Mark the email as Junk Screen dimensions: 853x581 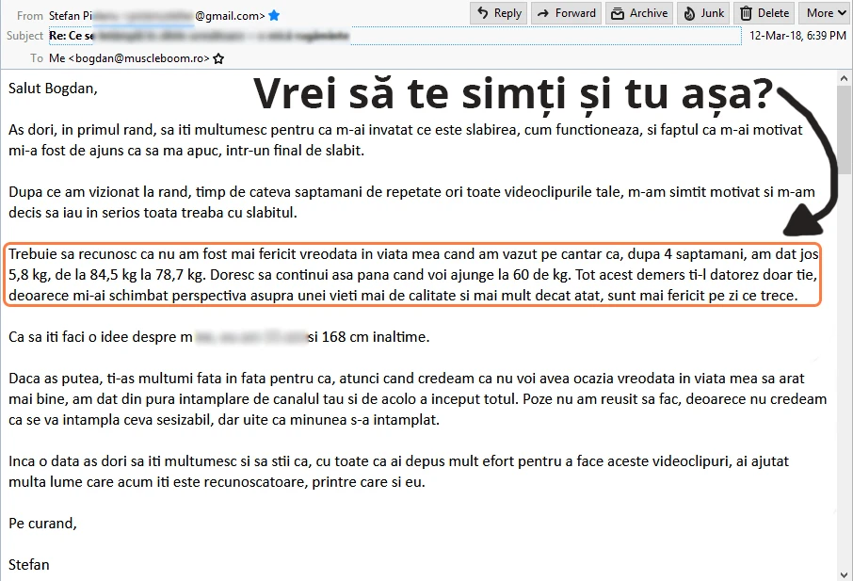pyautogui.click(x=703, y=13)
